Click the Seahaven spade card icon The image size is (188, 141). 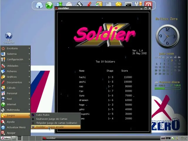pyautogui.click(x=33, y=119)
